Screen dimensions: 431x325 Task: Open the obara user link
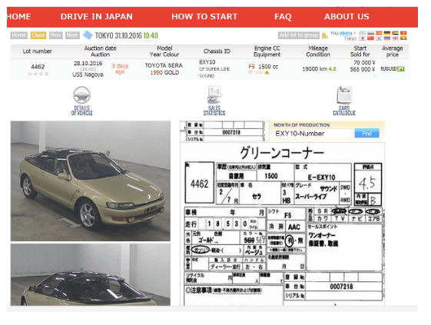(346, 33)
